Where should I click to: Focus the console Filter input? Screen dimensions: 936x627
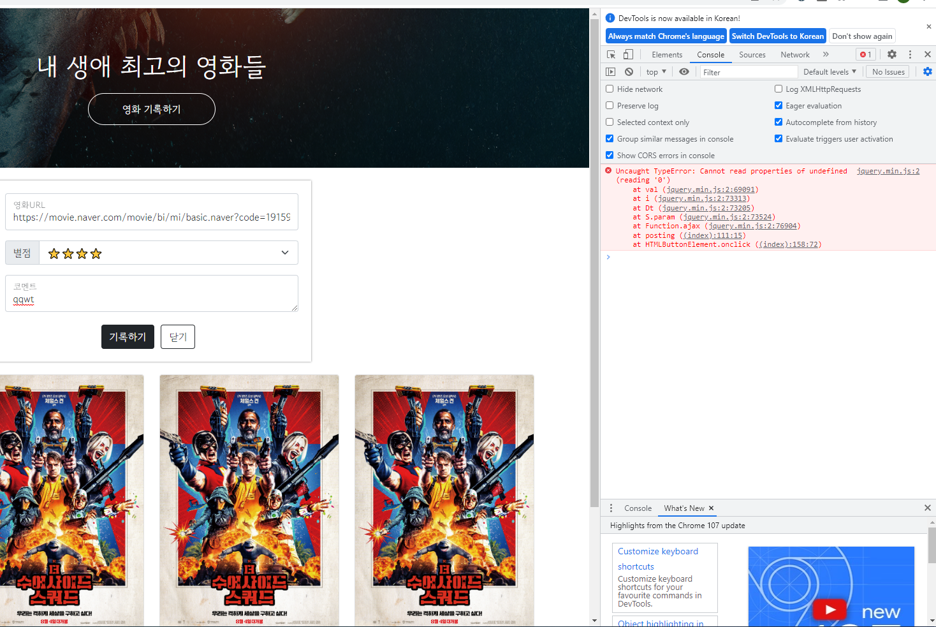point(749,72)
